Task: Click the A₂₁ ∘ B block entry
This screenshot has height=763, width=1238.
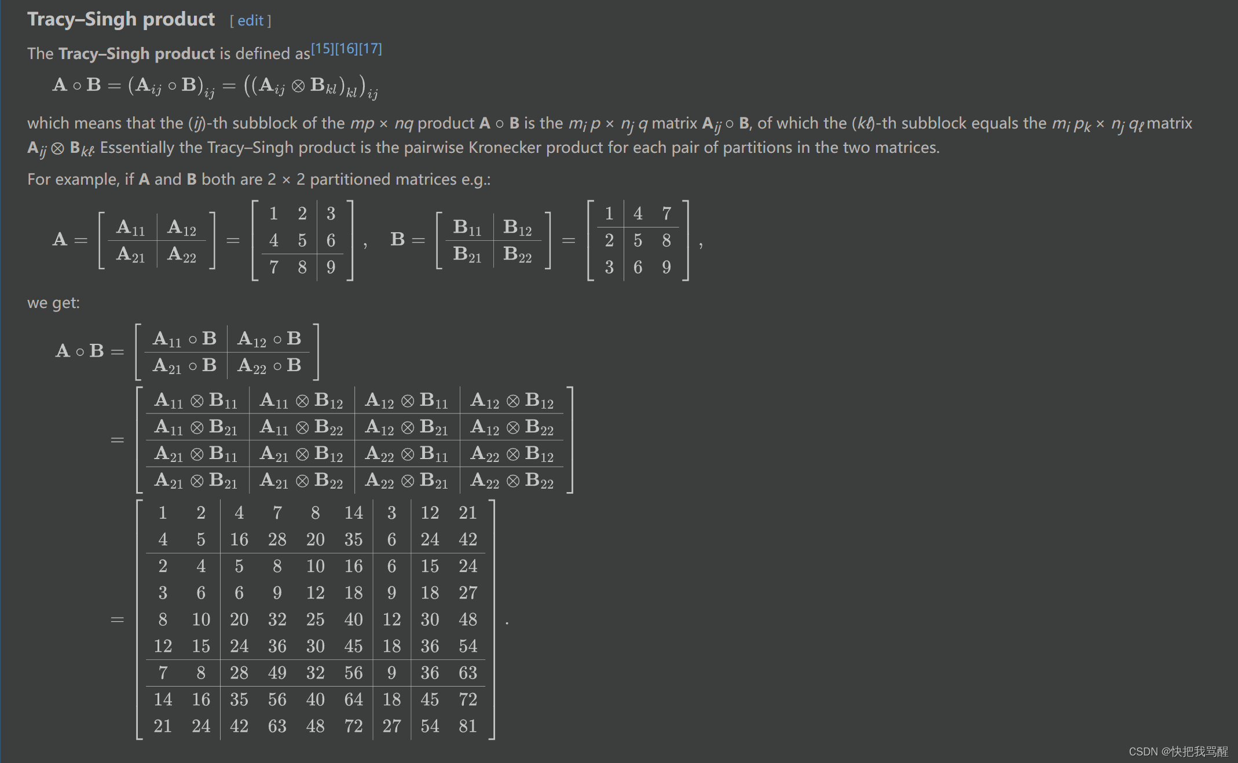Action: 185,365
